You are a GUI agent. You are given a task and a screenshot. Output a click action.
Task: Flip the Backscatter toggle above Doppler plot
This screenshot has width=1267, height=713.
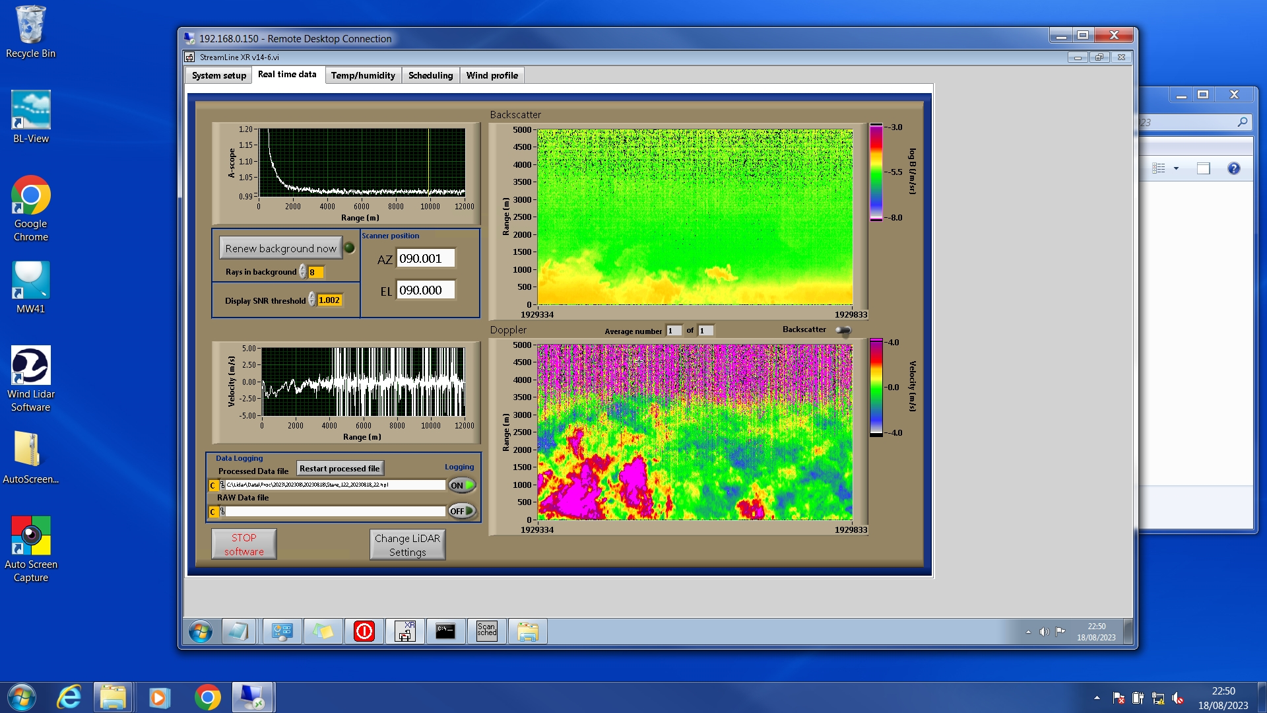pyautogui.click(x=843, y=330)
